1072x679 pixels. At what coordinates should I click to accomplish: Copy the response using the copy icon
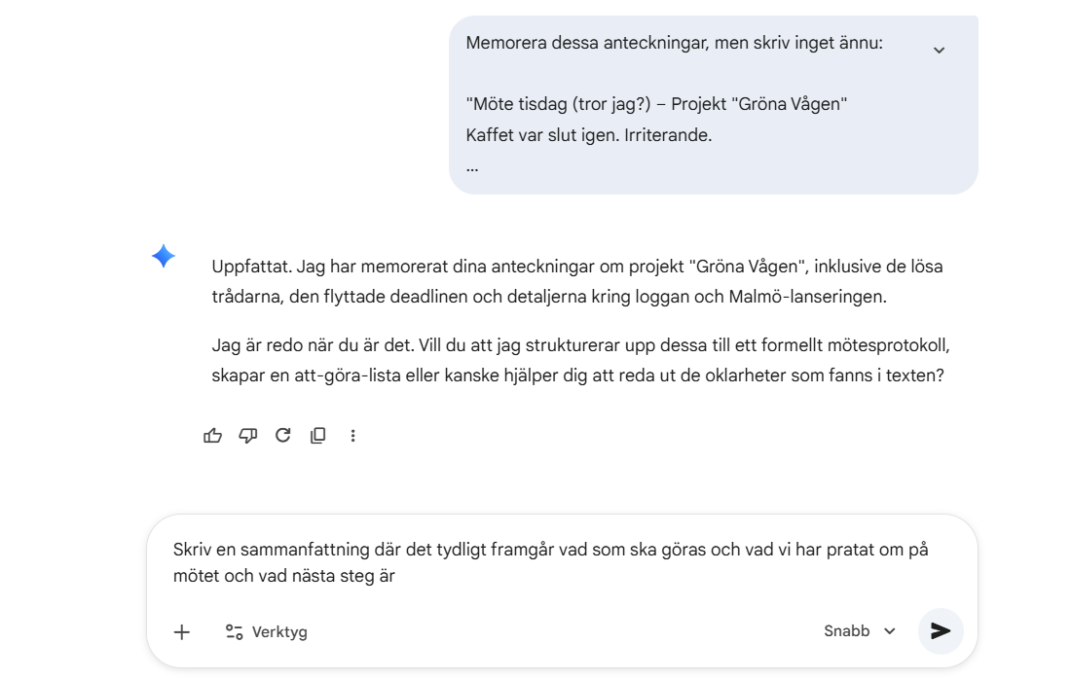[318, 436]
